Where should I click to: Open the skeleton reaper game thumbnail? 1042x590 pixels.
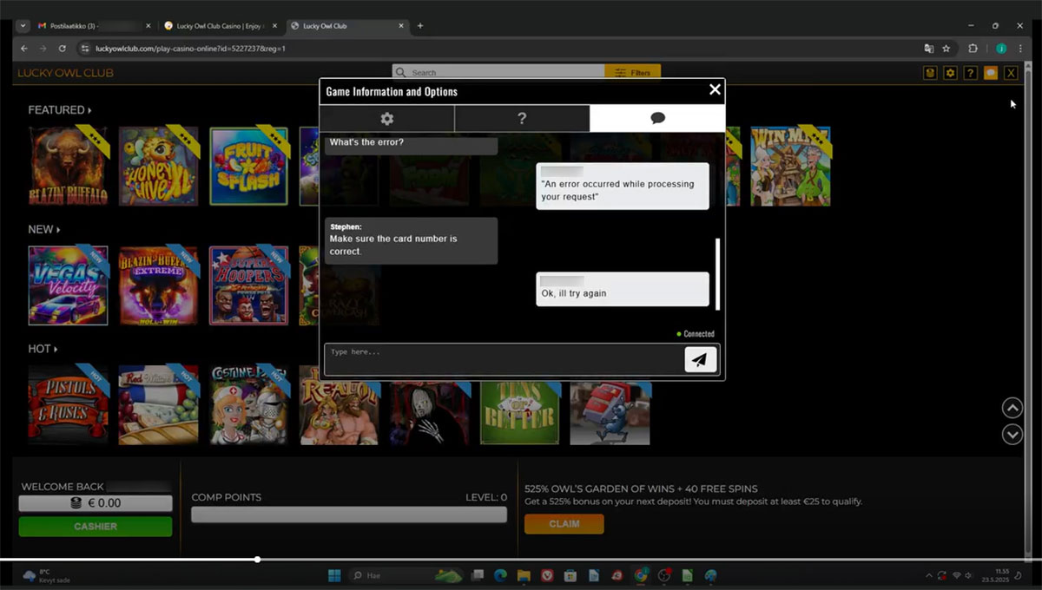click(x=429, y=411)
